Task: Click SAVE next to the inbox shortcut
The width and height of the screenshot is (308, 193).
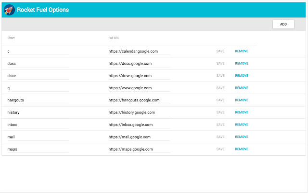Action: (220, 124)
